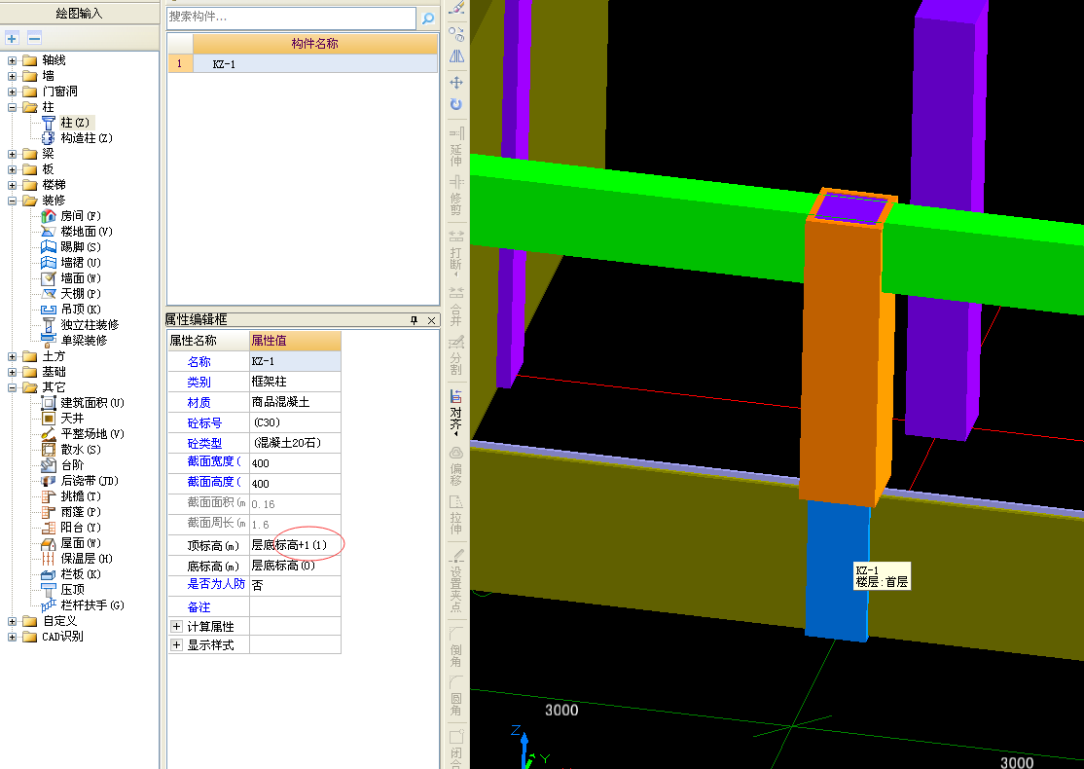The image size is (1084, 769).
Task: Expand the 楼梯 tree folder
Action: 12,185
